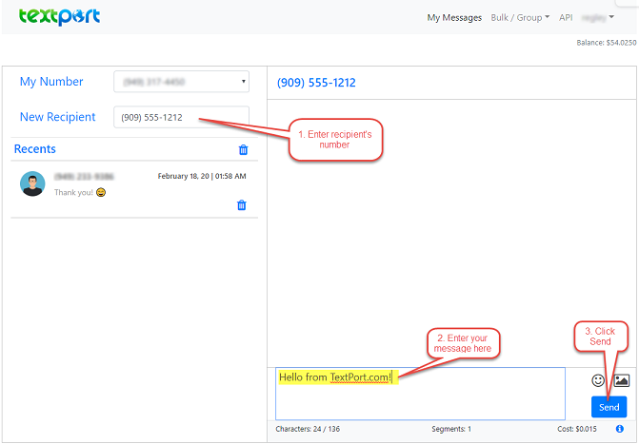Click the New Recipient label

point(57,117)
